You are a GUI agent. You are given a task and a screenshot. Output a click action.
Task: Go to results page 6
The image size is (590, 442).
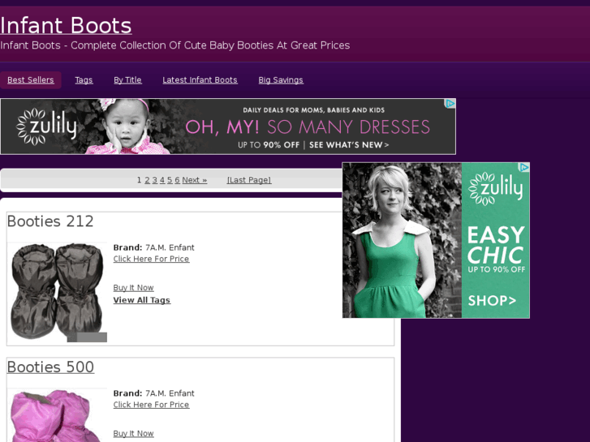[x=177, y=180]
